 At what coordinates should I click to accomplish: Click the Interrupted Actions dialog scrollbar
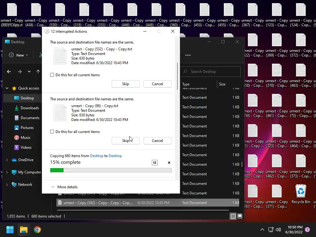click(177, 76)
